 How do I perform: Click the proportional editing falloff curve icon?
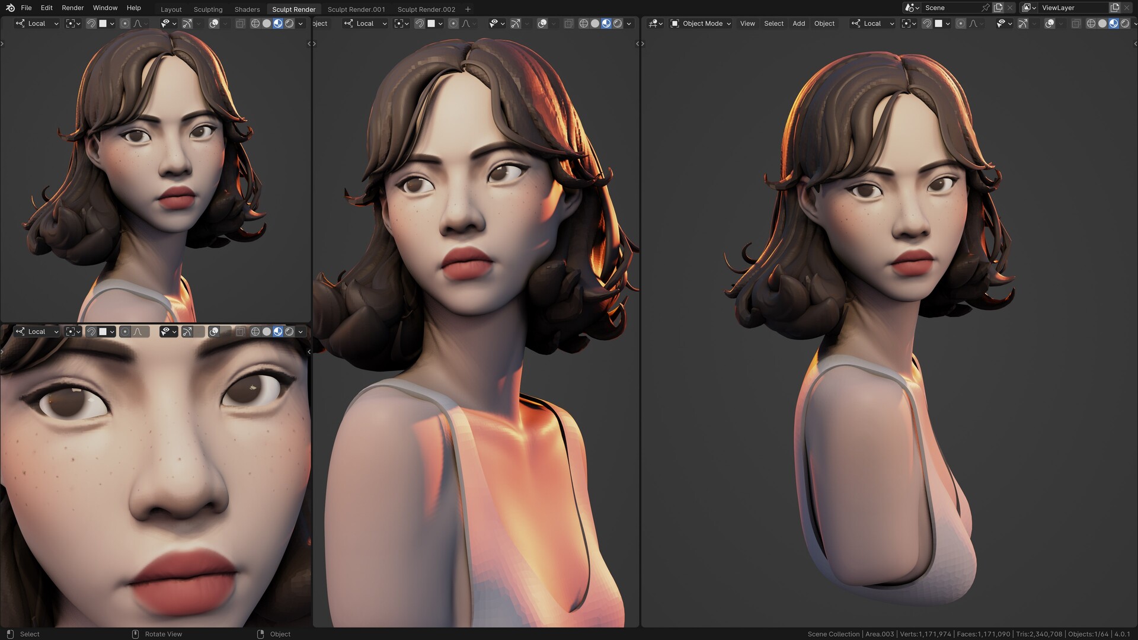point(974,23)
